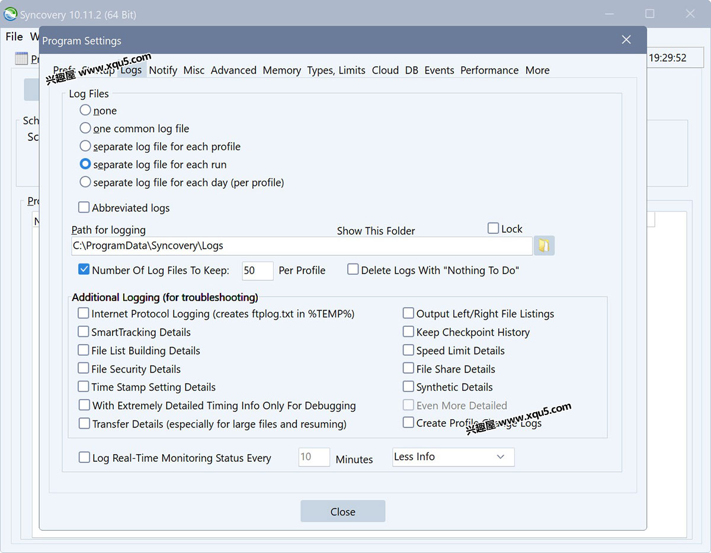
Task: Open the Misc tab
Action: point(194,70)
